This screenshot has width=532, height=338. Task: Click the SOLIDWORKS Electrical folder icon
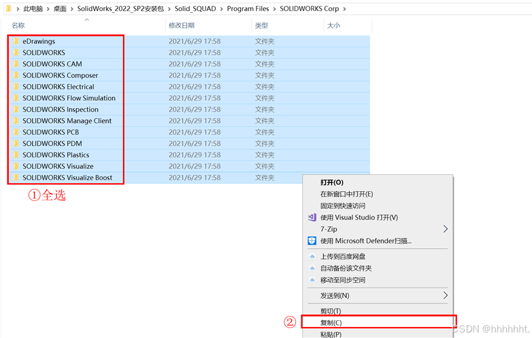pyautogui.click(x=16, y=87)
